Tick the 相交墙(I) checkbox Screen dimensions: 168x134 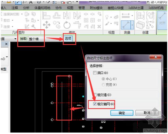(95, 95)
